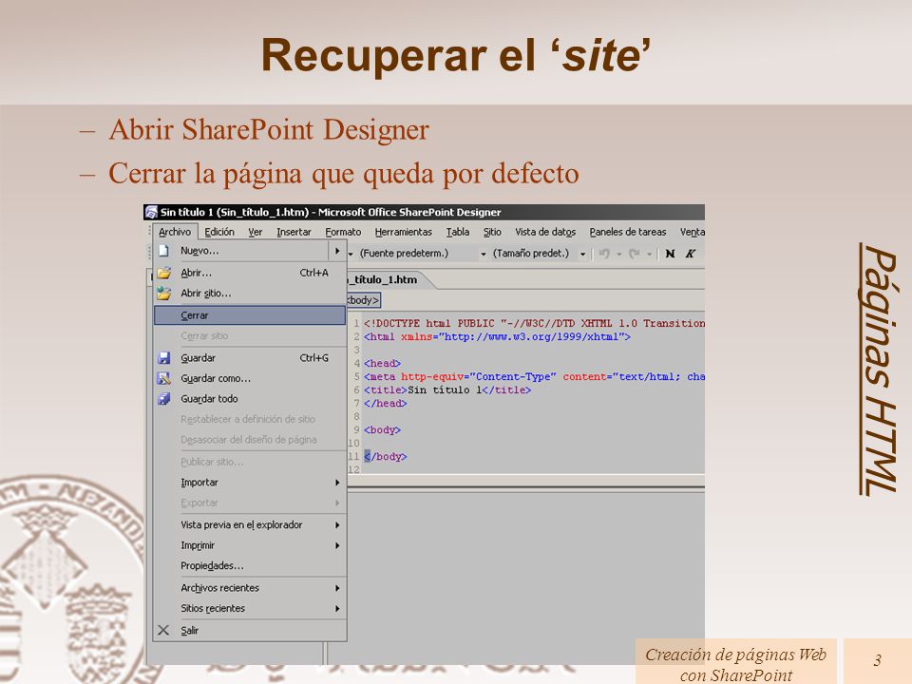Open the Formato menu

pos(343,232)
